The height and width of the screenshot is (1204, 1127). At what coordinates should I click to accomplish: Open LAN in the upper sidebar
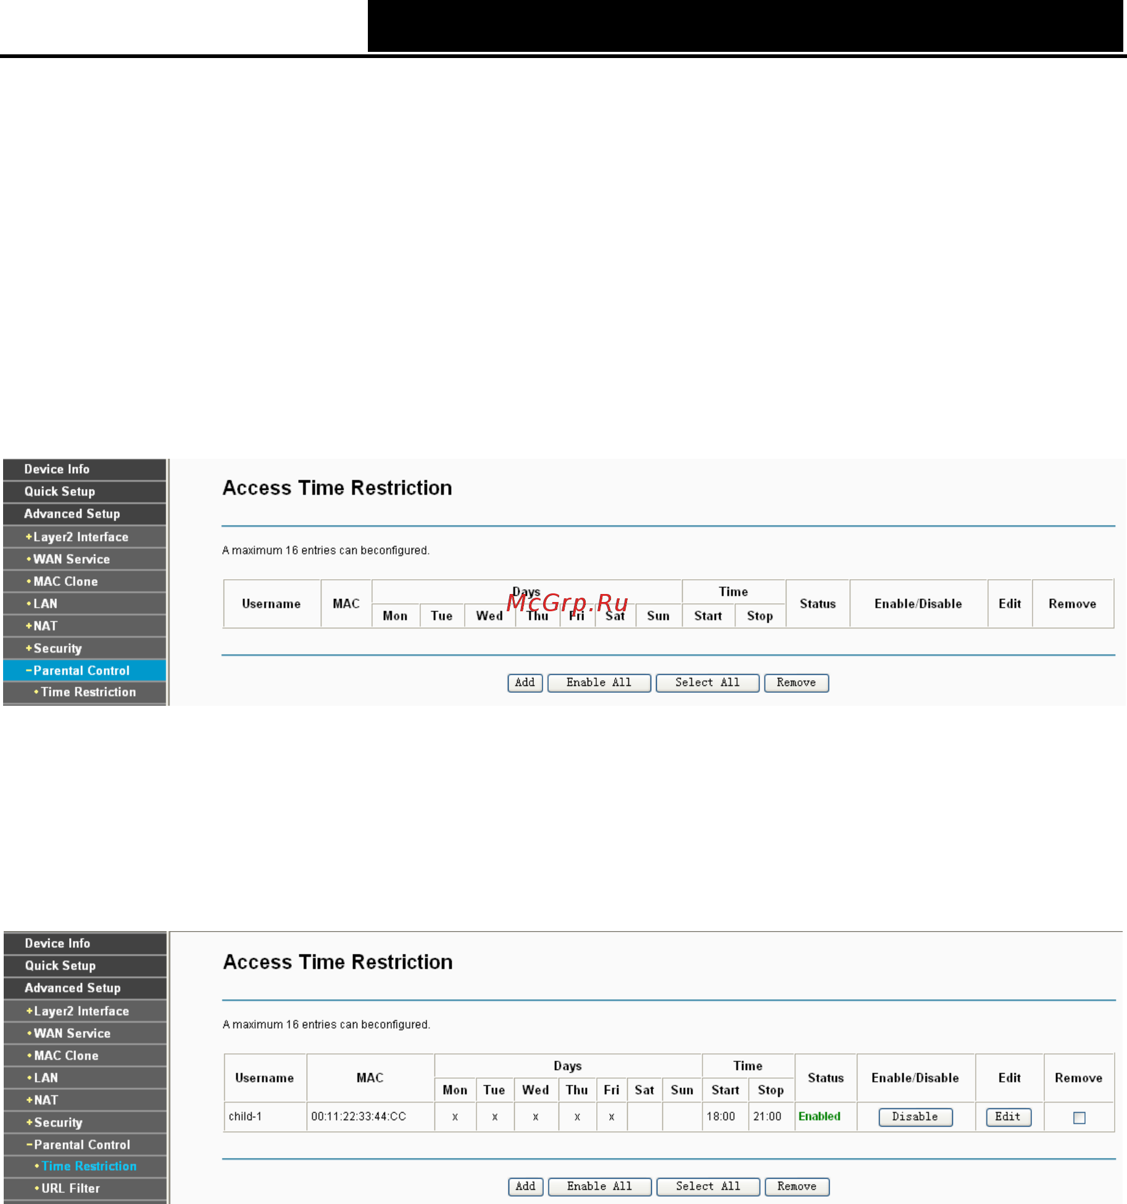tap(85, 603)
